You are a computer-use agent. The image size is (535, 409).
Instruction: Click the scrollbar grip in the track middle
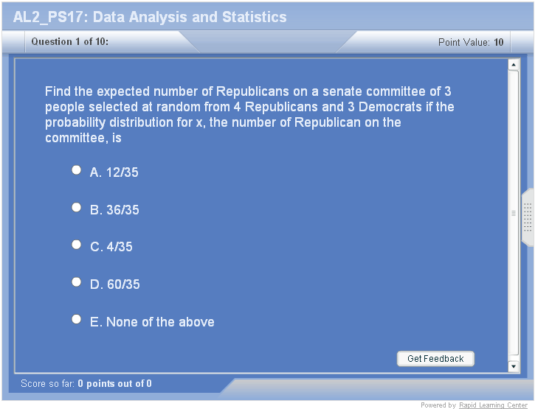pos(514,213)
